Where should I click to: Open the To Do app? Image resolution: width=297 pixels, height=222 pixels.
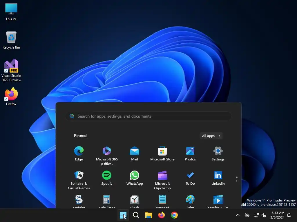190,178
